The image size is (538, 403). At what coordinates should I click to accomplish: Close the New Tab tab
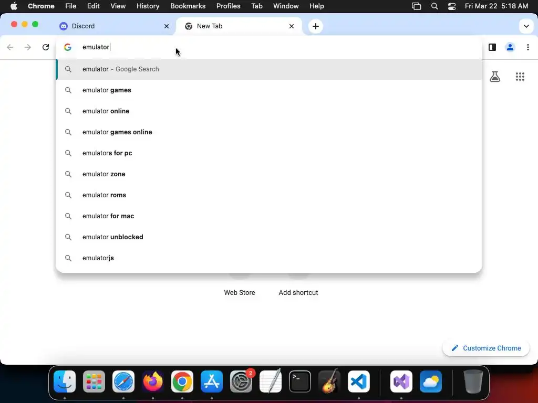[291, 26]
